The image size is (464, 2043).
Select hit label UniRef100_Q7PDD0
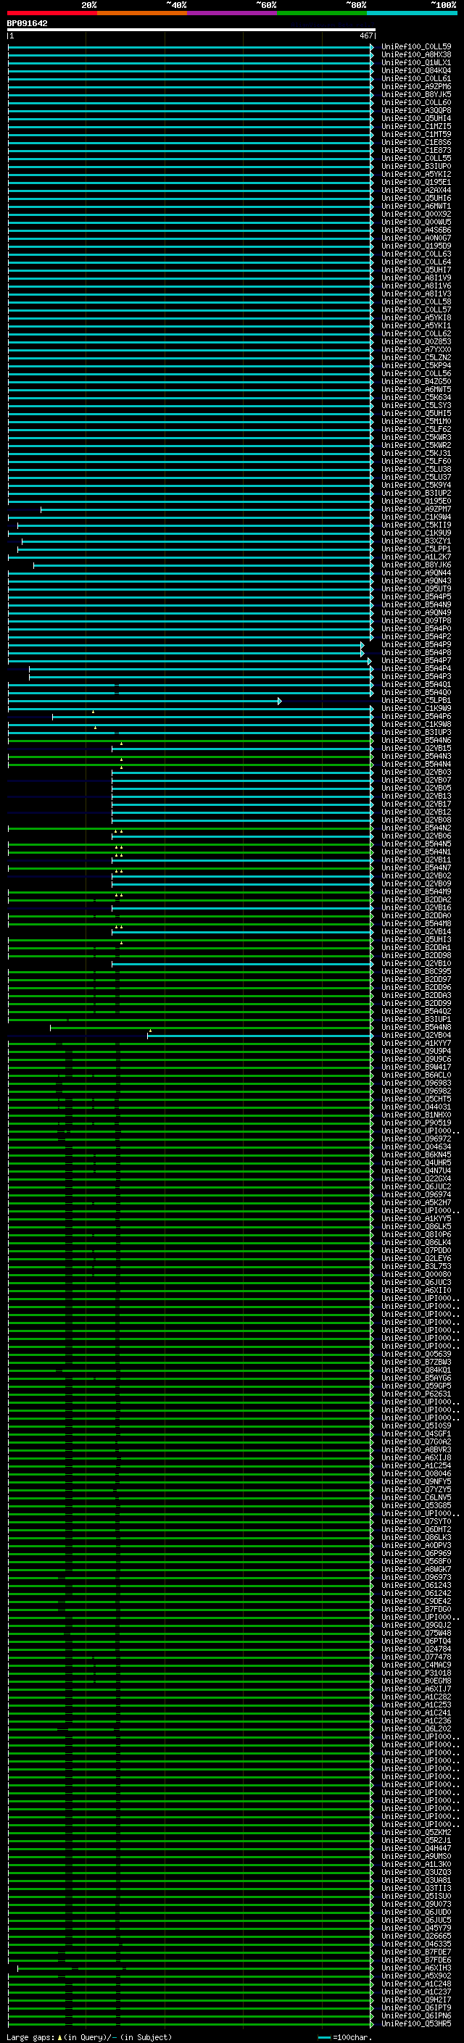coord(416,1251)
